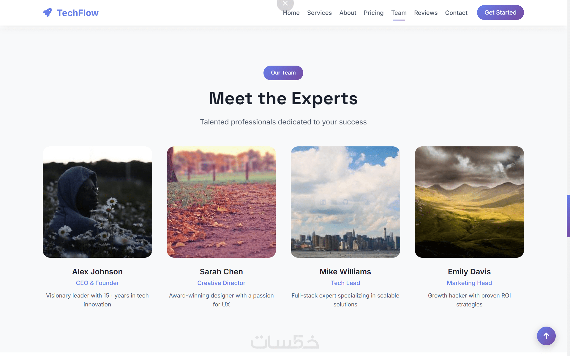
Task: Click the Get Started button
Action: coord(500,12)
